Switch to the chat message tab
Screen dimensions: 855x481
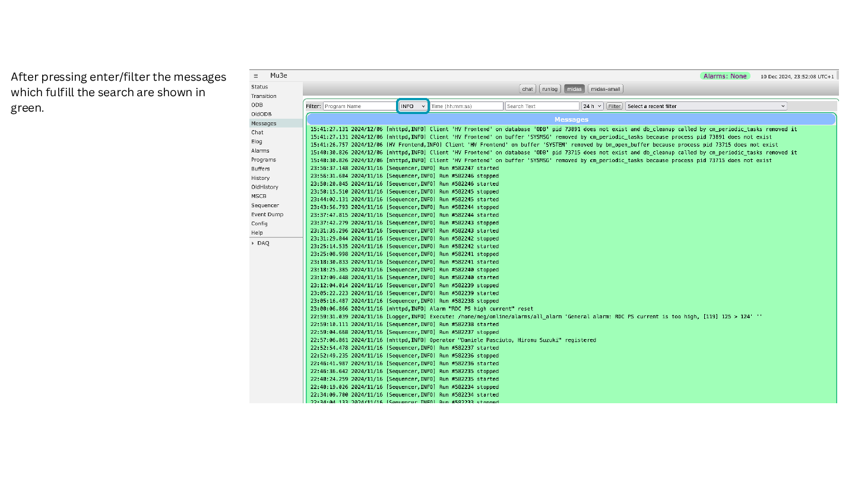527,89
